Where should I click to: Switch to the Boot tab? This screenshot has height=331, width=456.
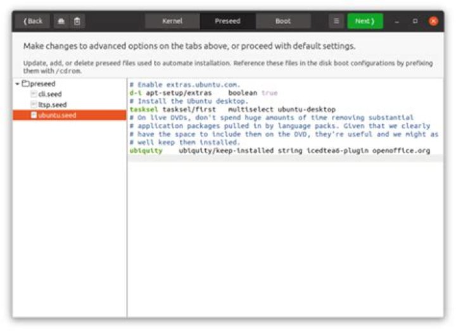[x=283, y=22]
